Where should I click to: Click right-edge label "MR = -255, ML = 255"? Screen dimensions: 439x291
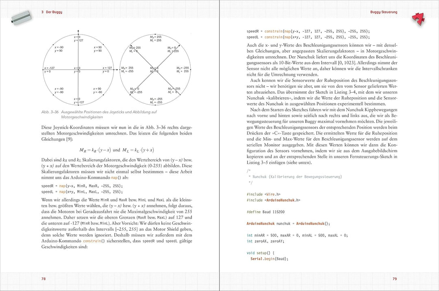[183, 70]
